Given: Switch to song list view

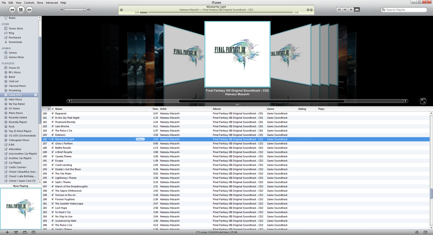Looking at the screenshot, I should coord(339,10).
